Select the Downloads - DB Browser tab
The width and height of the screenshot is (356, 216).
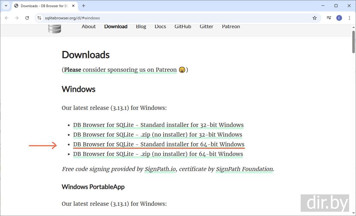(x=44, y=6)
